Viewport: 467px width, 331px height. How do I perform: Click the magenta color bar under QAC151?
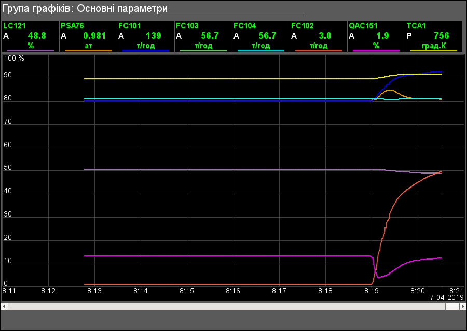tap(377, 51)
